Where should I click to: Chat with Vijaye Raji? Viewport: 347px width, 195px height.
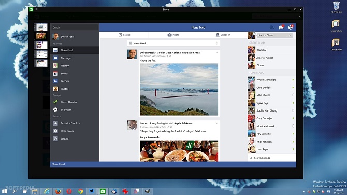coord(272,103)
